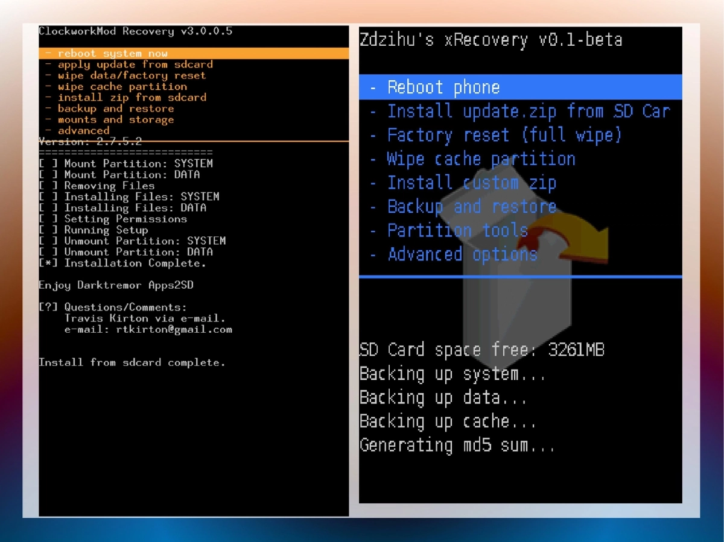Image resolution: width=724 pixels, height=542 pixels.
Task: Select 'reboot system now' in ClockworkMod
Action: [112, 54]
